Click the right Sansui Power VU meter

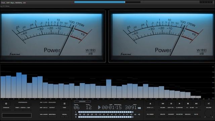pos(163,35)
